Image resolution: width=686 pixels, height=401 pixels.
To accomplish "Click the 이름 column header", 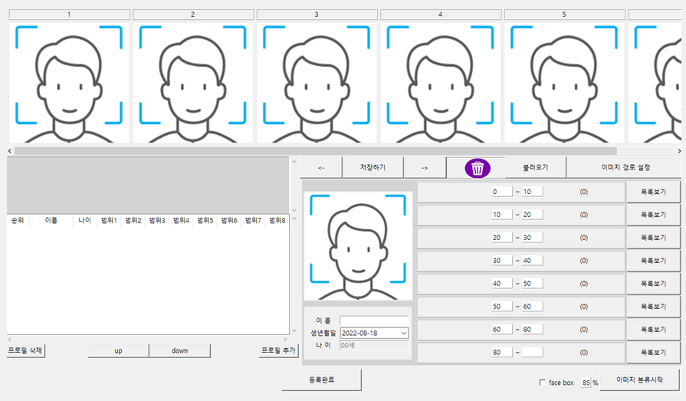I will [51, 221].
